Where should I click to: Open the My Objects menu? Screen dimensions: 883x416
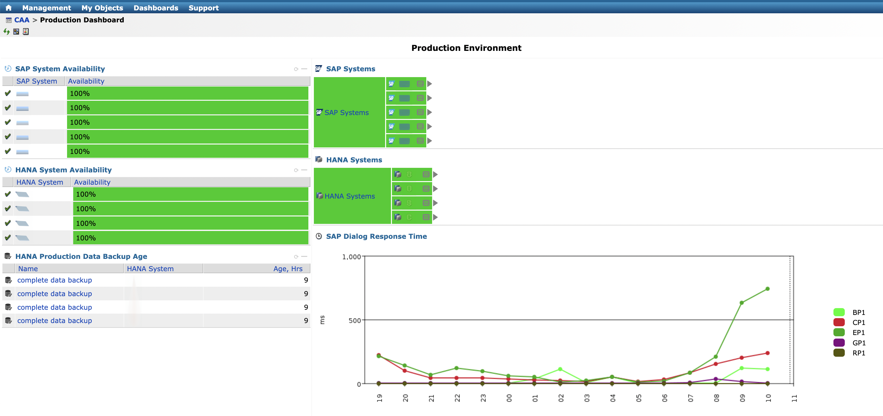(x=102, y=7)
